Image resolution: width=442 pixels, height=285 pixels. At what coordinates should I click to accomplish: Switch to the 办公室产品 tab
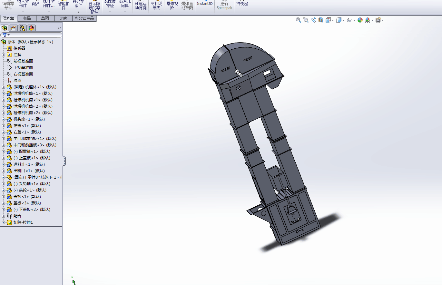(x=84, y=18)
